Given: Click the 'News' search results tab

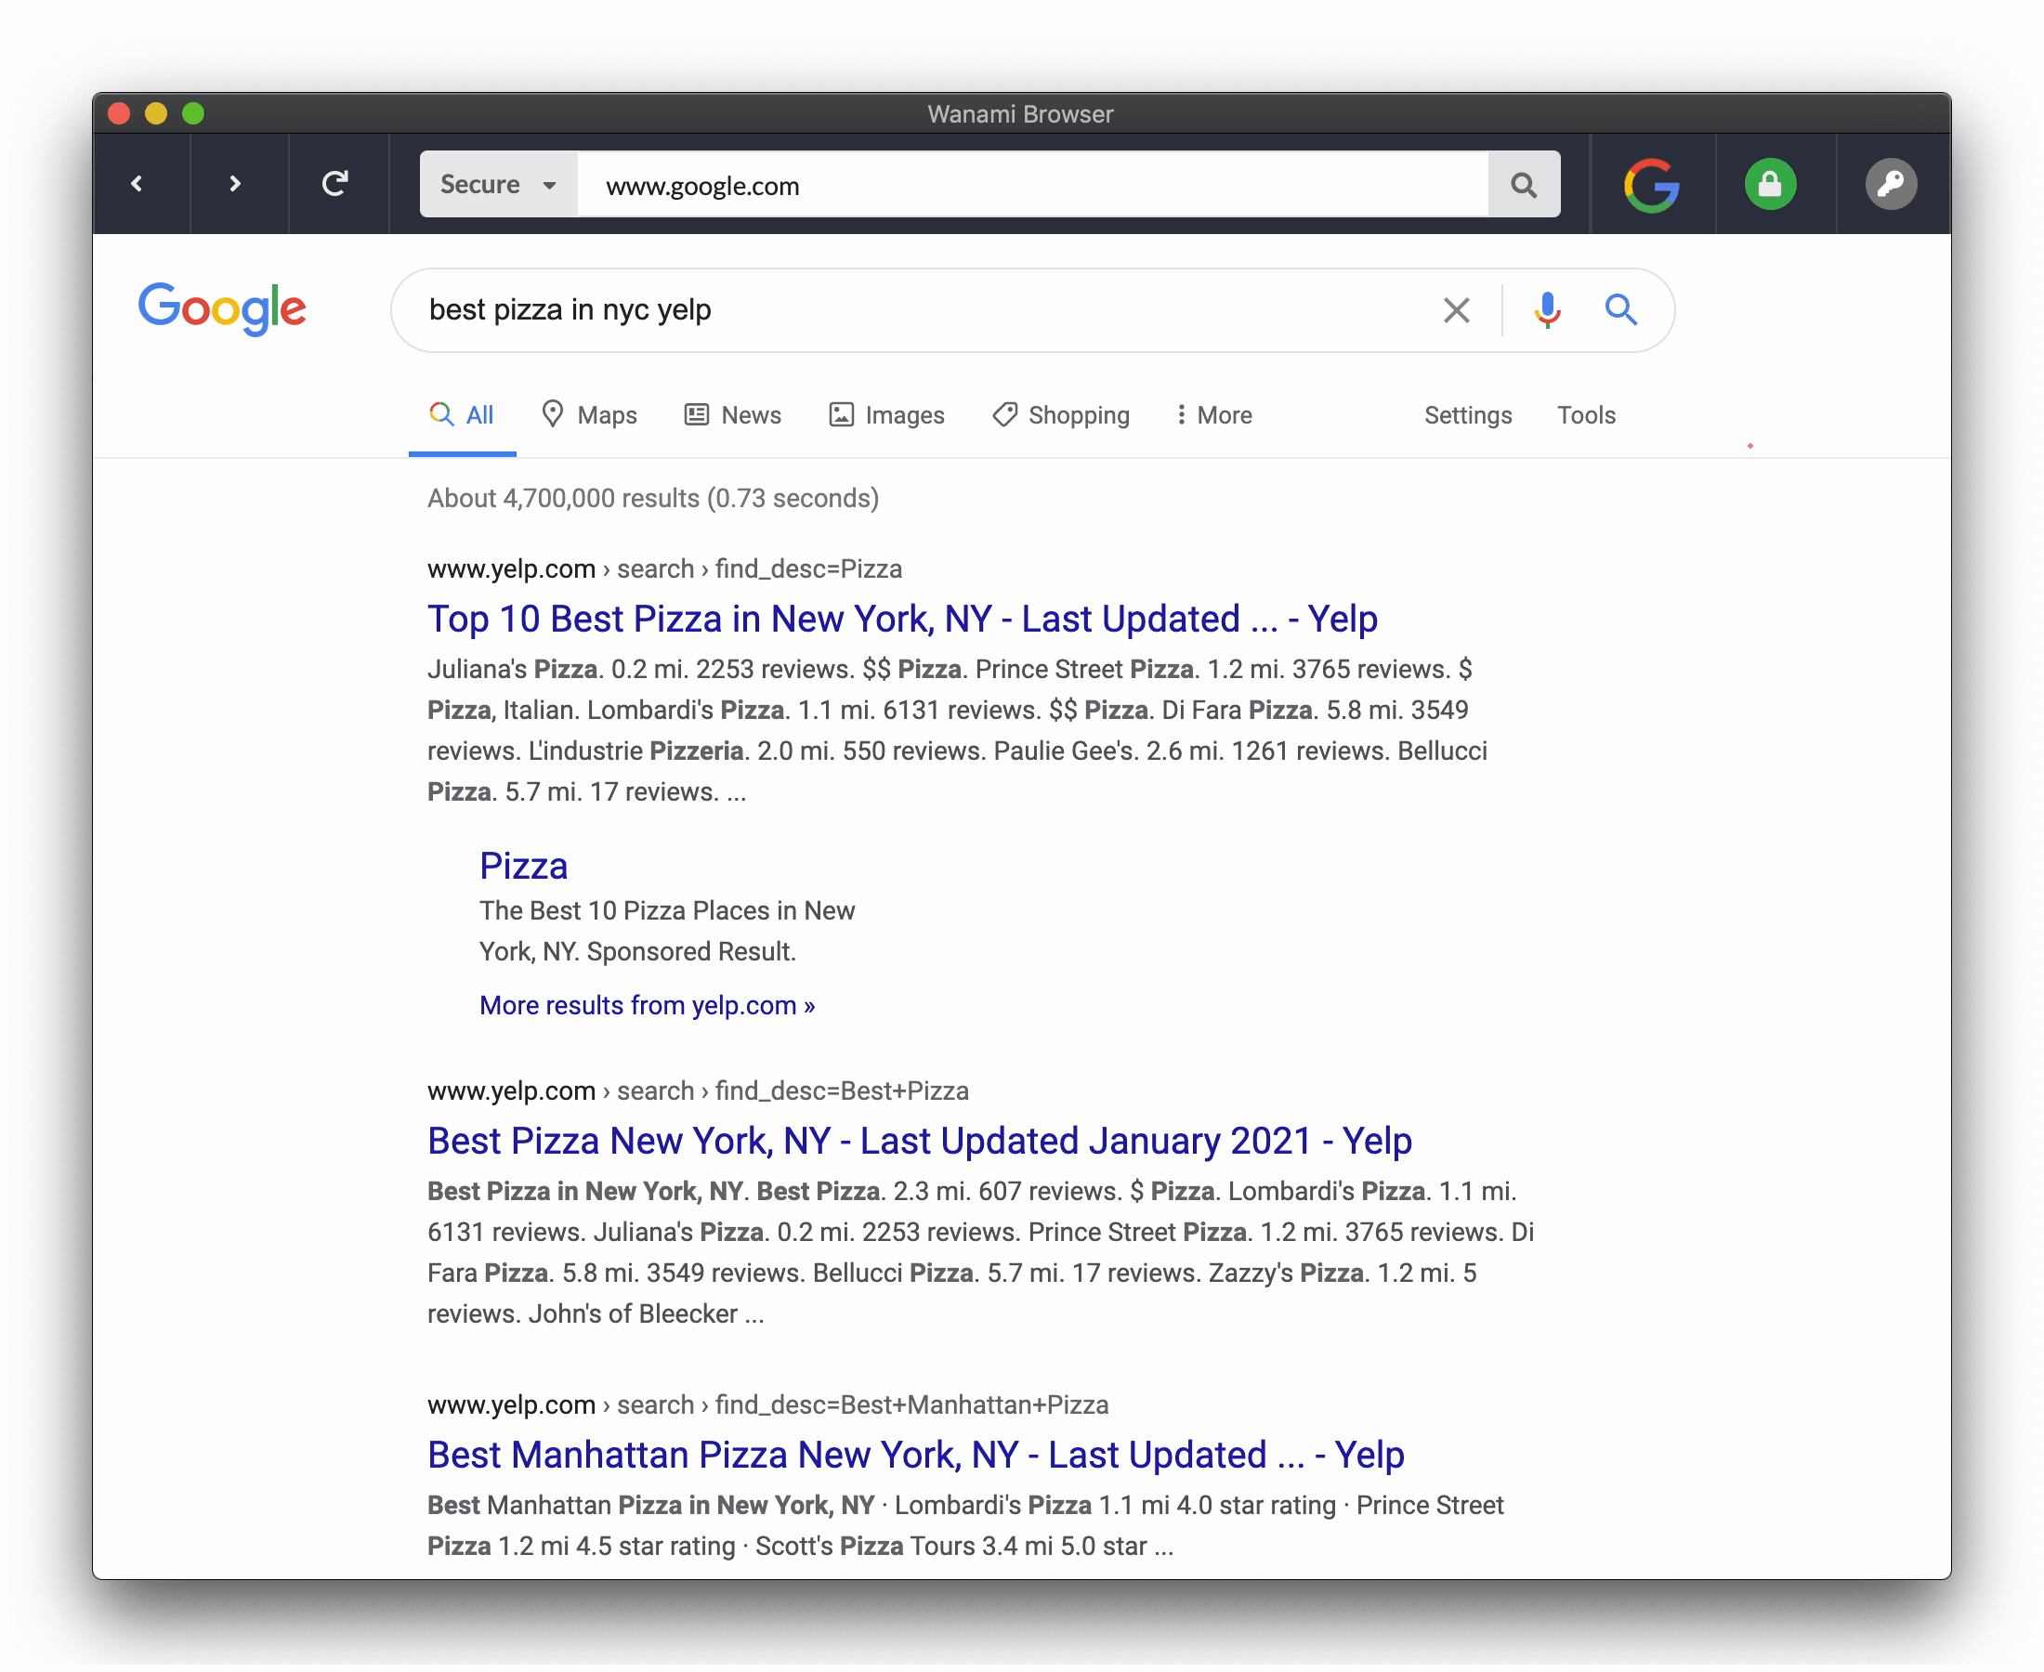Looking at the screenshot, I should point(751,414).
